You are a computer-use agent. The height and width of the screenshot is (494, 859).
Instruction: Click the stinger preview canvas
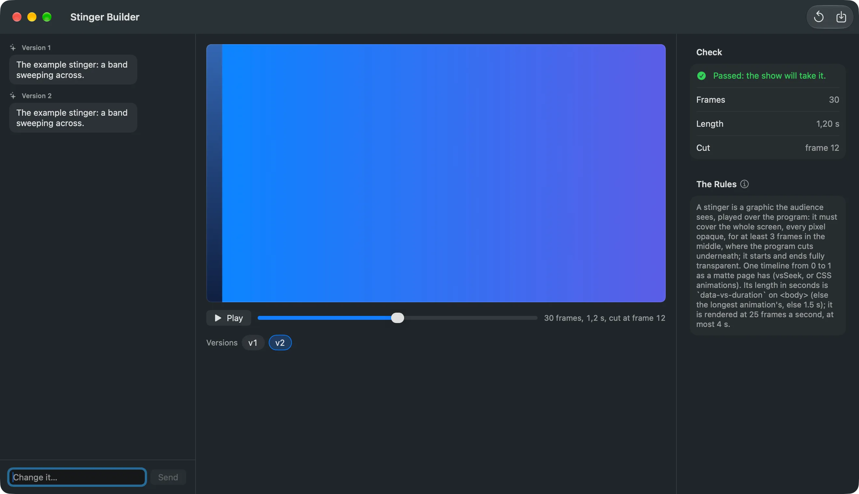pos(436,173)
